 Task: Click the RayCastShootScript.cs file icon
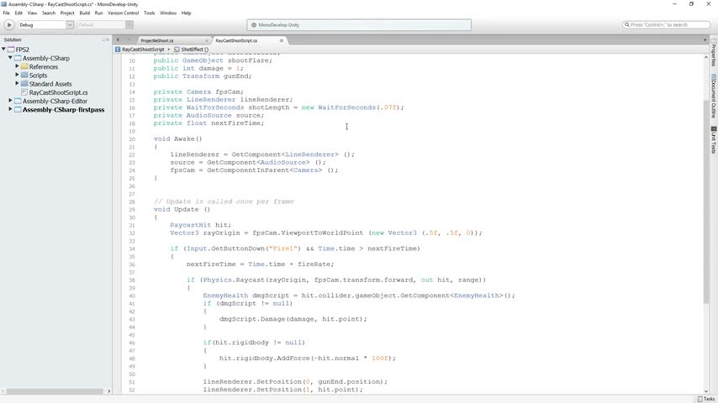click(24, 92)
